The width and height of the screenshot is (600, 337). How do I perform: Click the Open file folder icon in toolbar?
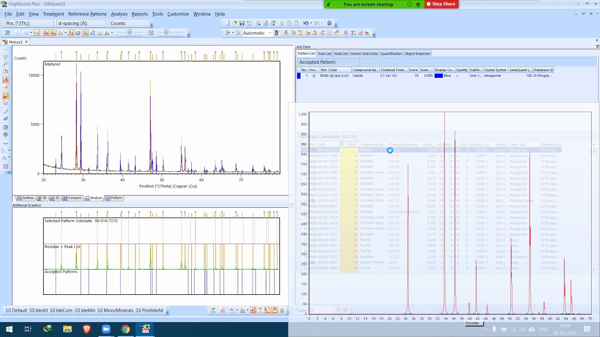[x=234, y=23]
